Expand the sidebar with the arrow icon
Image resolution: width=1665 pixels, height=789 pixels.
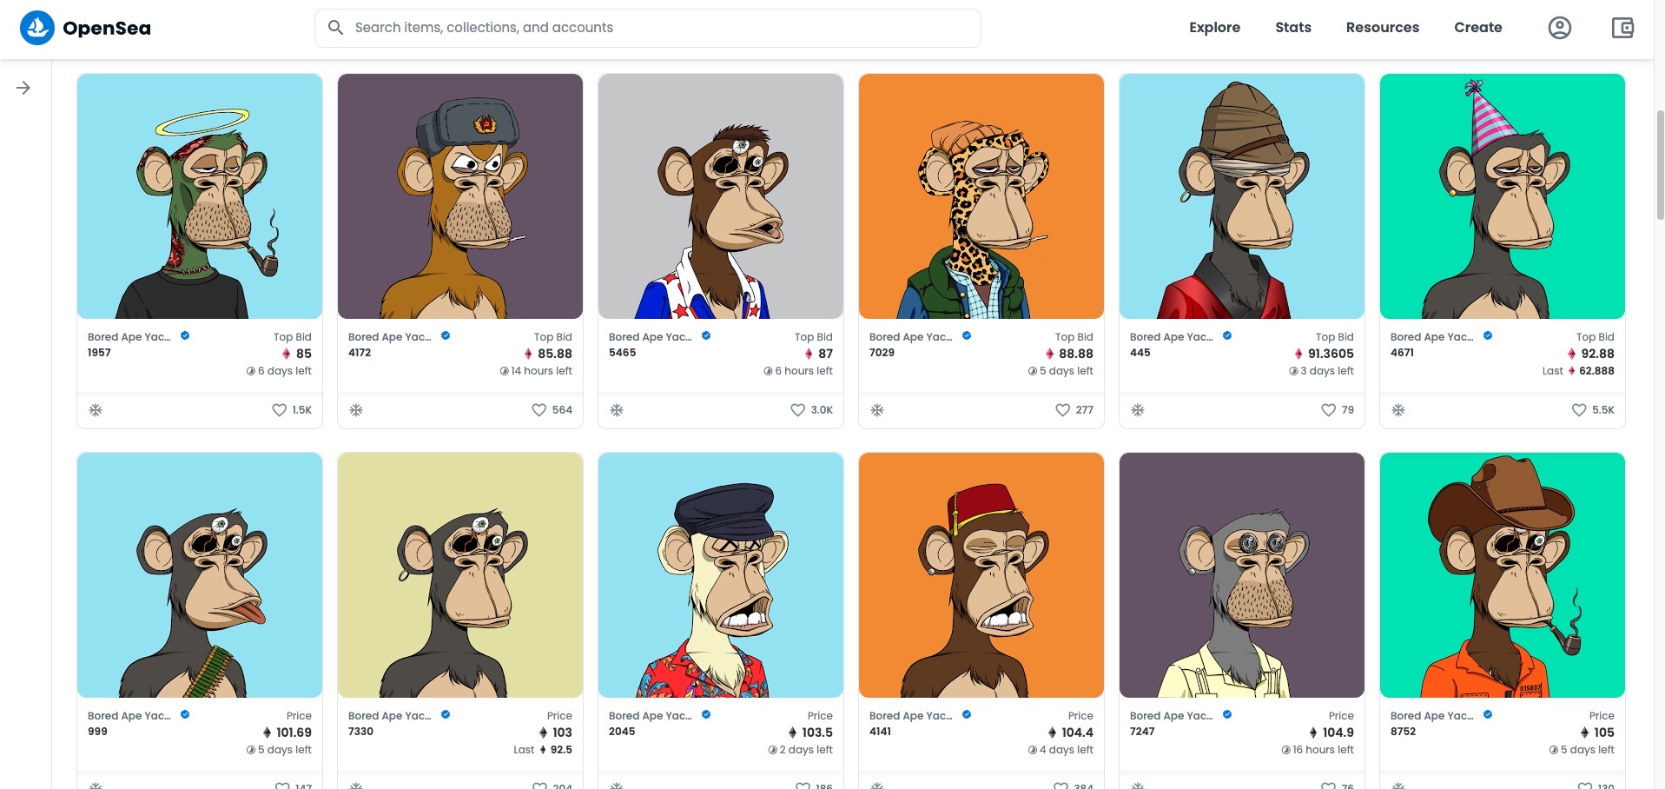click(23, 88)
